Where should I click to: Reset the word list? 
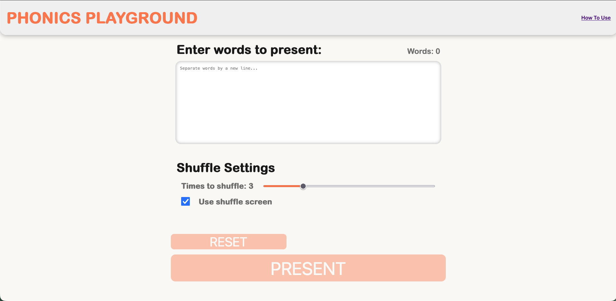coord(228,242)
